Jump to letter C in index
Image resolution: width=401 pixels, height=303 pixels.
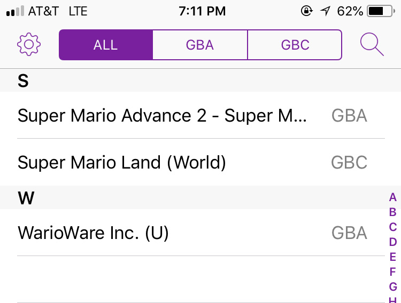392,227
